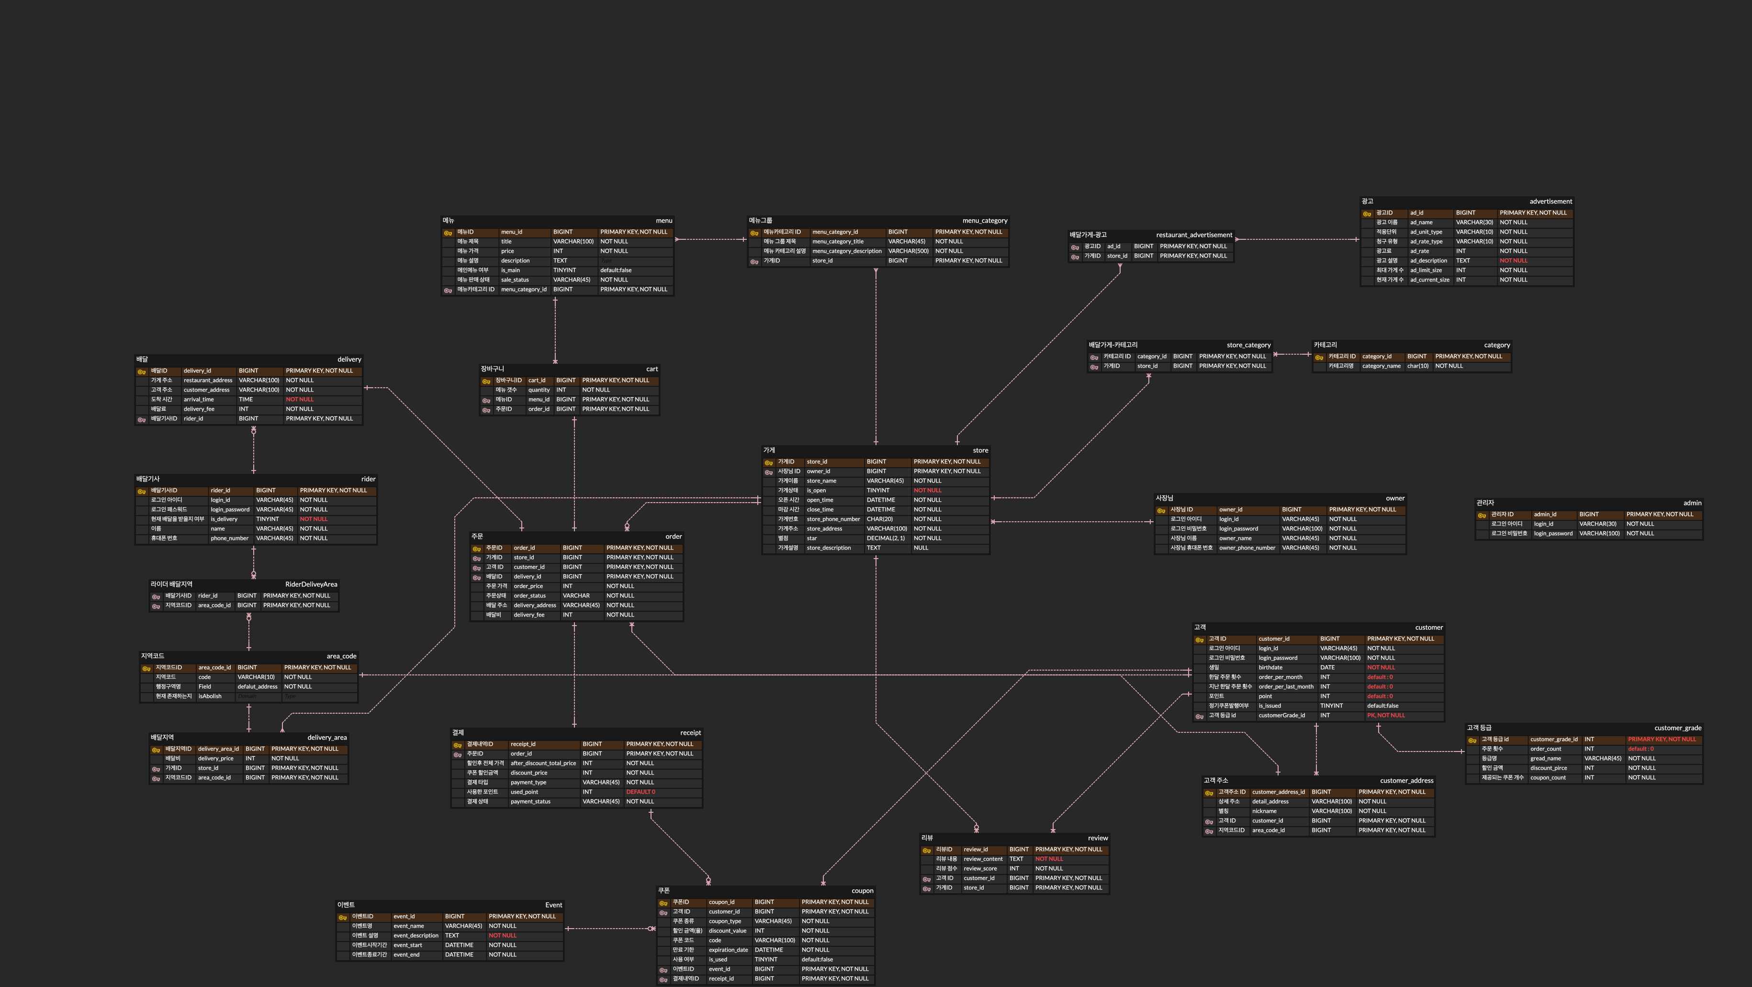Click the primary key icon of review_id row
The image size is (1752, 987).
point(926,850)
